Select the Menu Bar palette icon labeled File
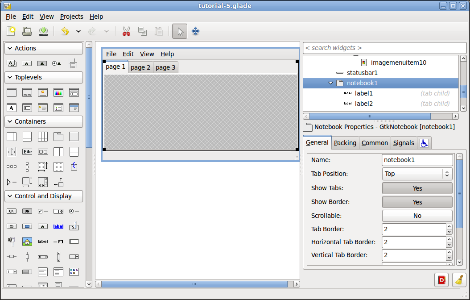The image size is (470, 300). 27,152
